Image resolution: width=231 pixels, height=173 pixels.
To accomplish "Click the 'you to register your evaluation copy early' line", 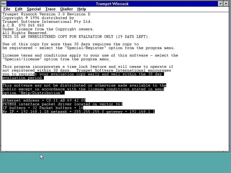I will (83, 74).
